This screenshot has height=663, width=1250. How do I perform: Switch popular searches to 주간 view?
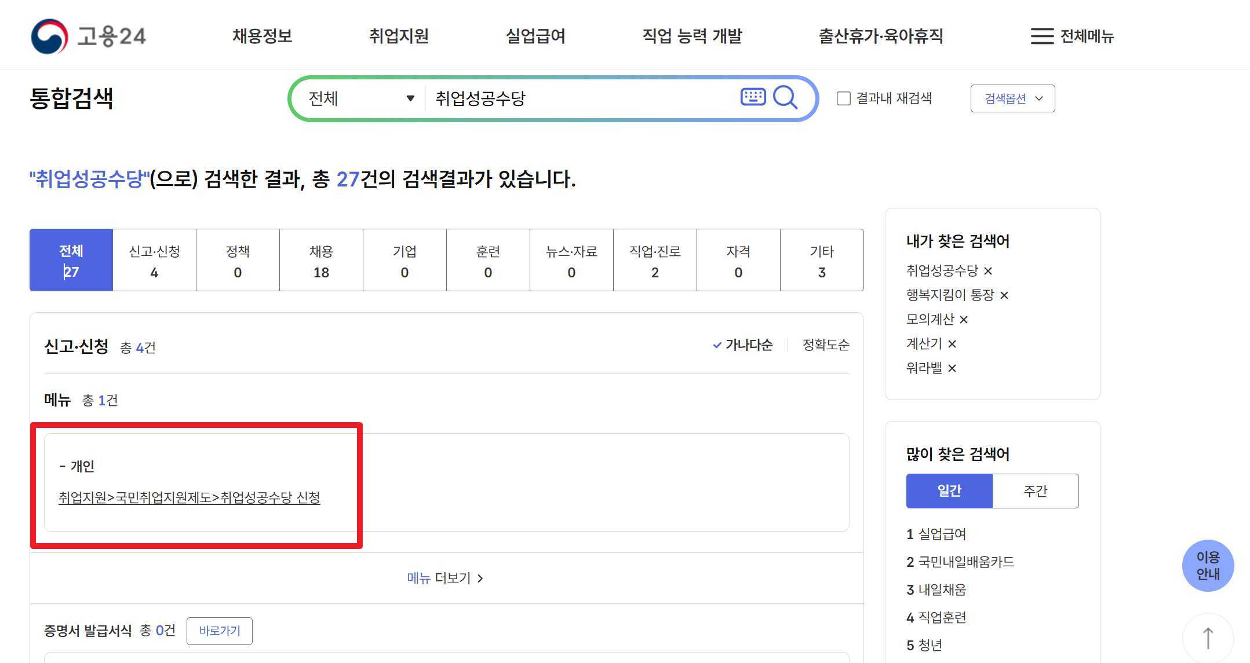(1036, 490)
